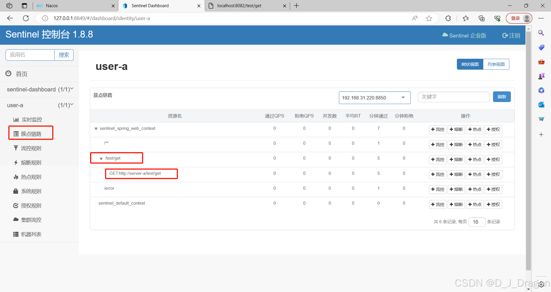
Task: Add 流控 rule for sentinel_spring_web_context
Action: click(x=438, y=130)
